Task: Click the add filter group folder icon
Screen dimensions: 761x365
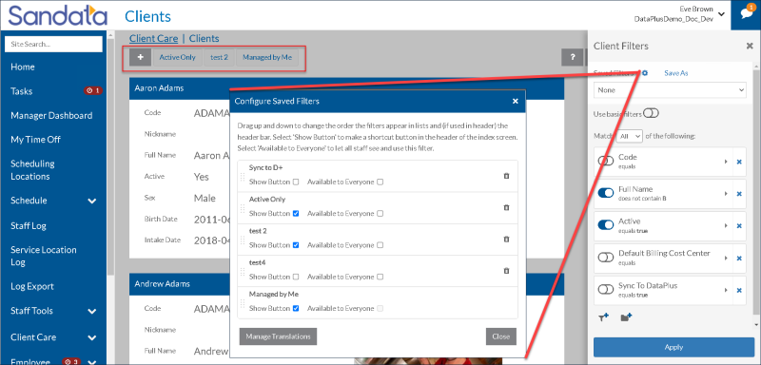Action: pyautogui.click(x=626, y=317)
